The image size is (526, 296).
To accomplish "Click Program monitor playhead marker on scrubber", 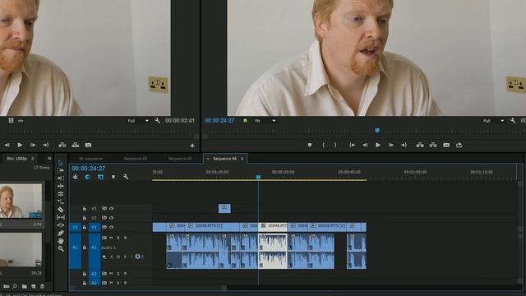I will 377,131.
